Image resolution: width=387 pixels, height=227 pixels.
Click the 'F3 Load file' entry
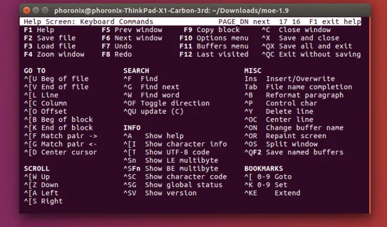(49, 46)
